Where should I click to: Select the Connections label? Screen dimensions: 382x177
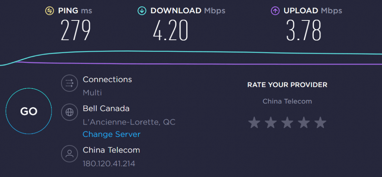click(x=107, y=80)
